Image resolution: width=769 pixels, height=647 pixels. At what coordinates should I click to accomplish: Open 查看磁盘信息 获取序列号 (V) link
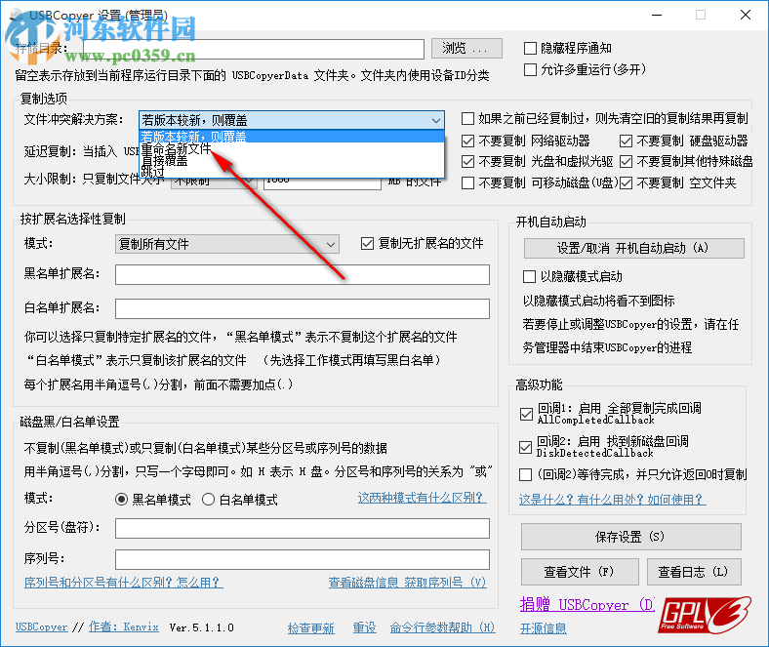(x=407, y=583)
